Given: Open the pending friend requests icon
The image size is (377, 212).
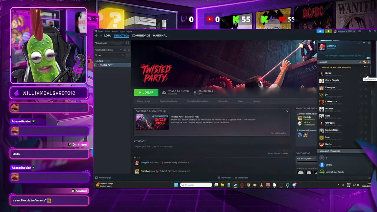Looking at the screenshot, I should point(365,62).
